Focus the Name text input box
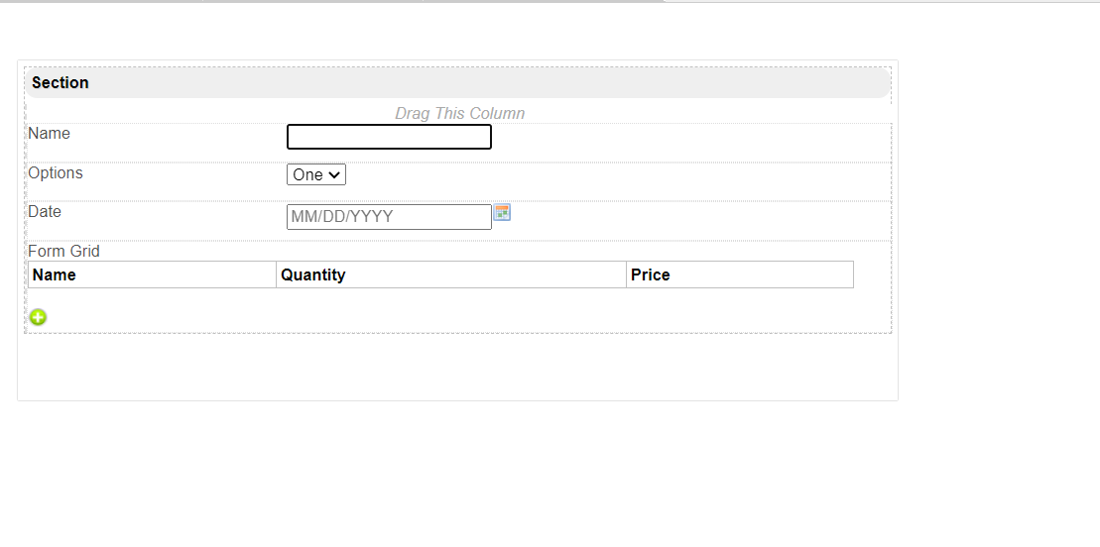This screenshot has height=547, width=1100. coord(389,137)
